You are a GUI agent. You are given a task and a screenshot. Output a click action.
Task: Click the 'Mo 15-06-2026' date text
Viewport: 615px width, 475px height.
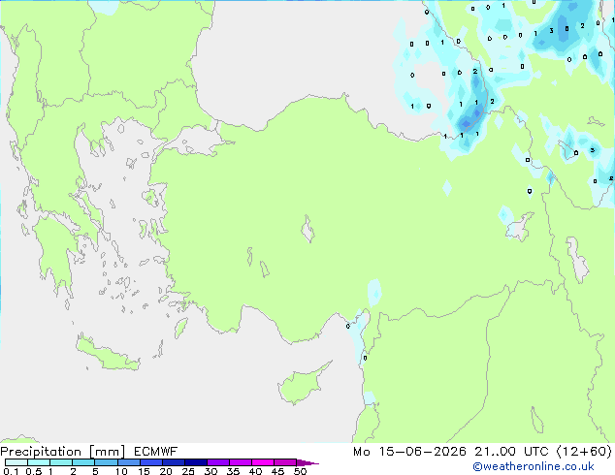[x=409, y=452]
